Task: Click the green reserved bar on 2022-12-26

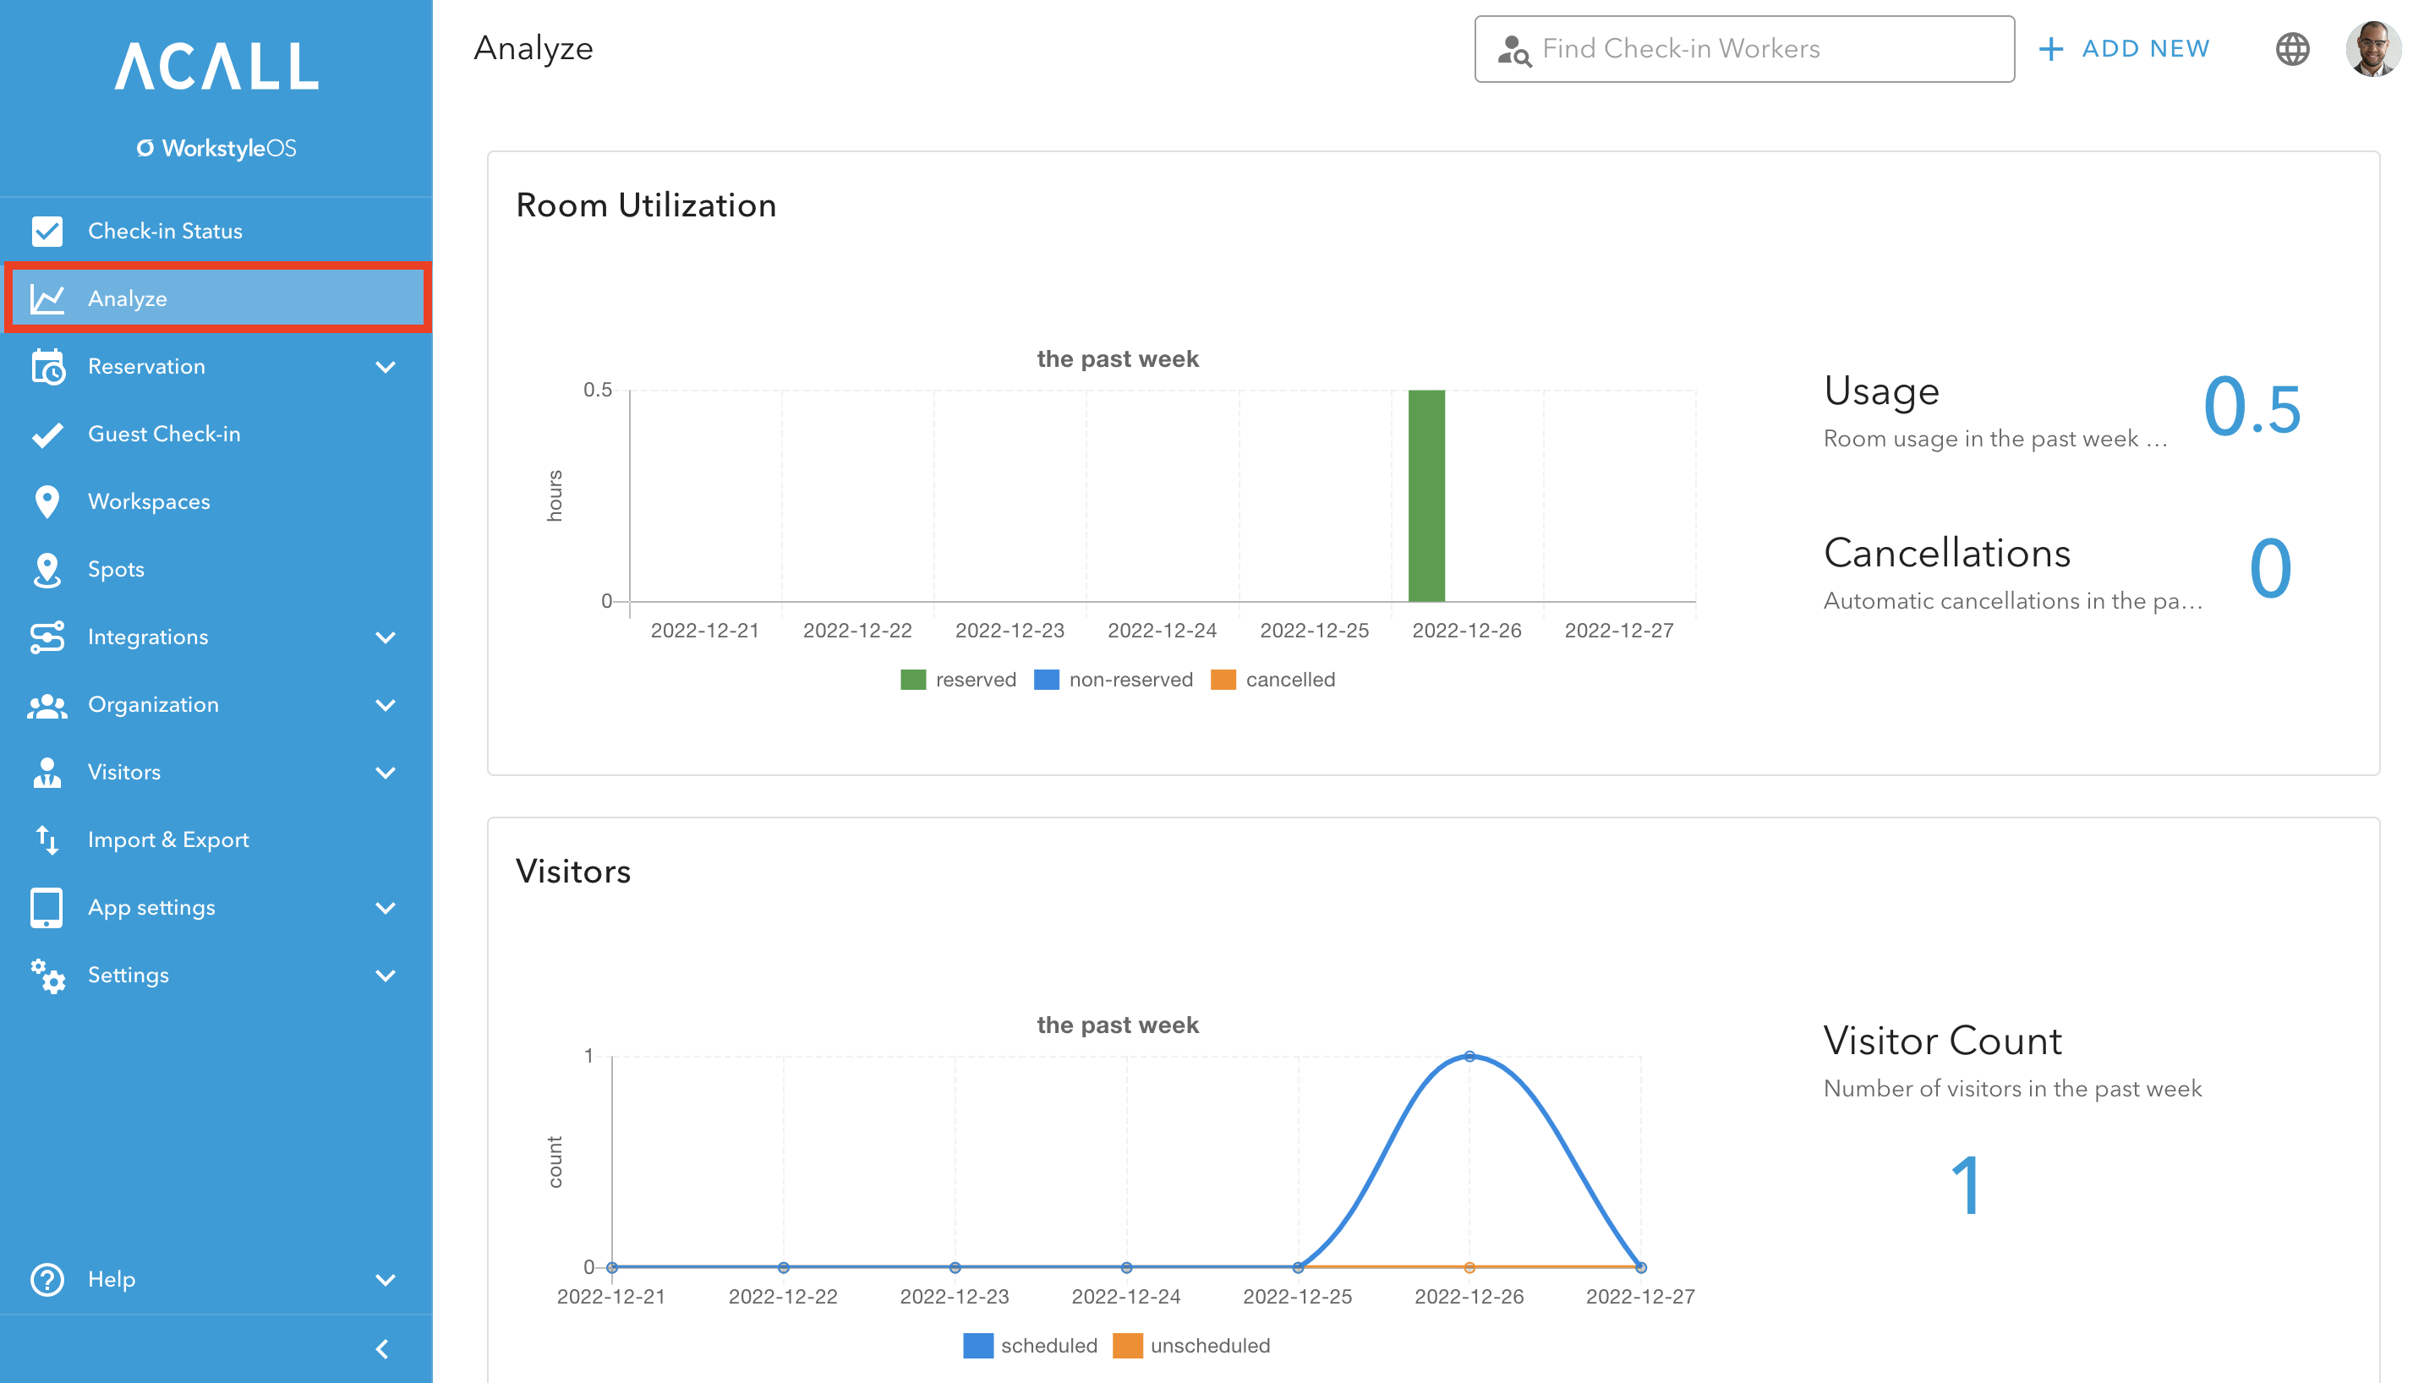Action: [1425, 494]
